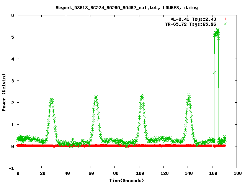Select the YR-65.72 Tsys:65.96 legend entry
This screenshot has width=245, height=184.
191,24
